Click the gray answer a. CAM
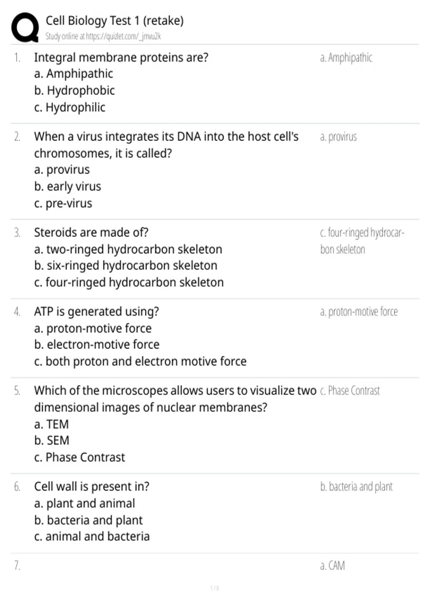The image size is (429, 608). (332, 566)
